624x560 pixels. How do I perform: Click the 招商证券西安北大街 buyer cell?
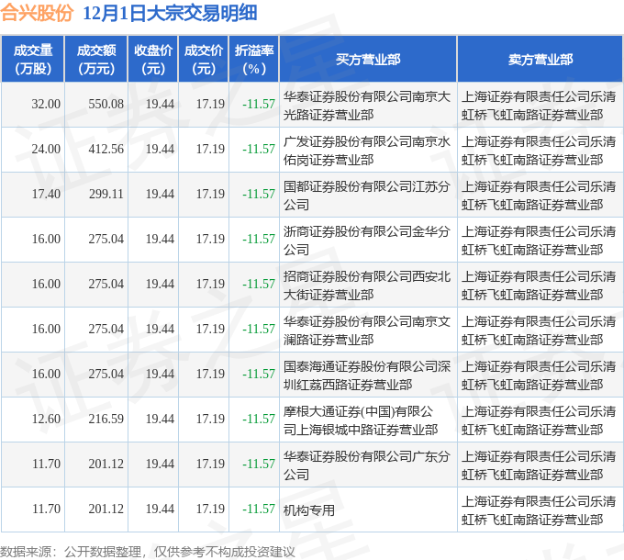pos(367,285)
